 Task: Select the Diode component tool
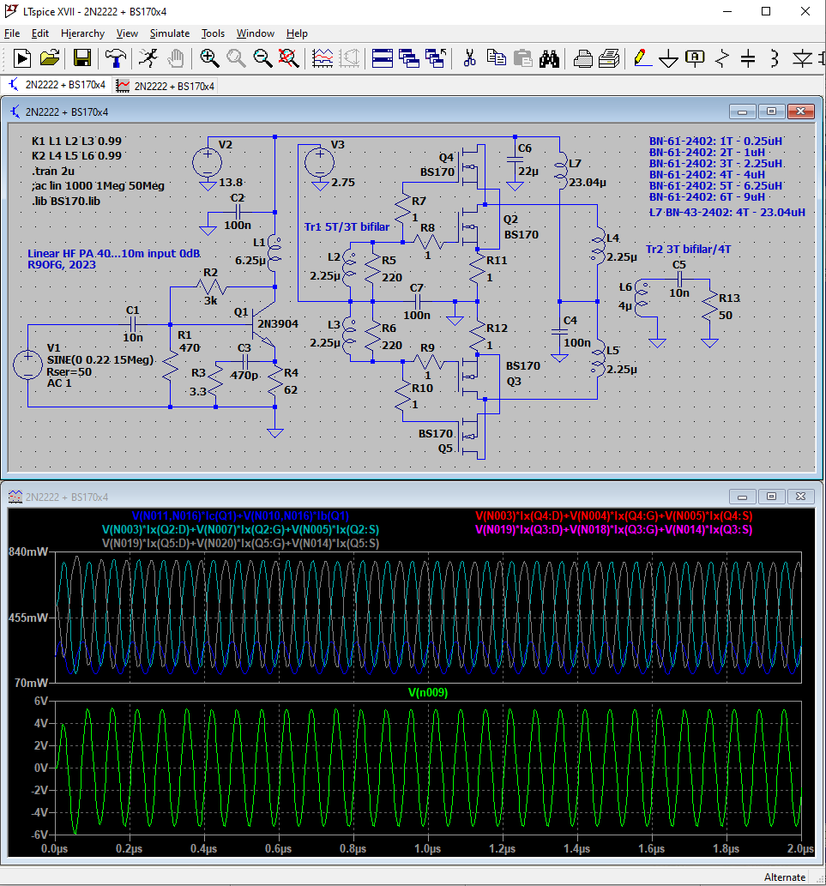(802, 58)
